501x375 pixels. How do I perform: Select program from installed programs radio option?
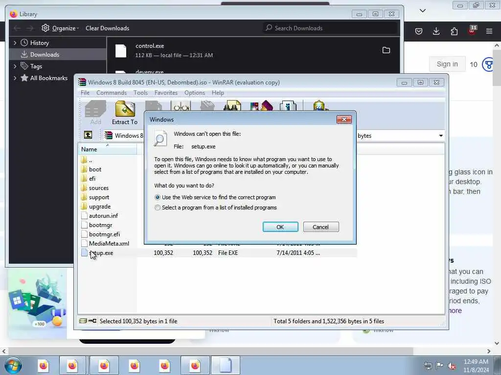158,208
